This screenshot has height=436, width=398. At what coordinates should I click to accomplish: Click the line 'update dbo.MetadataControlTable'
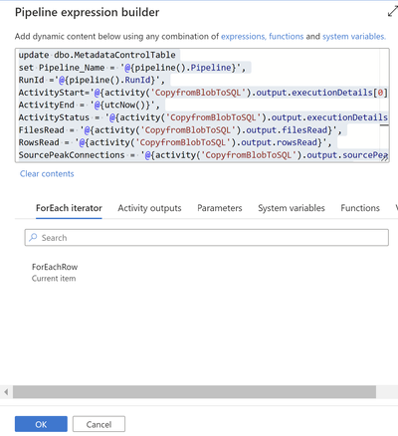[x=98, y=55]
